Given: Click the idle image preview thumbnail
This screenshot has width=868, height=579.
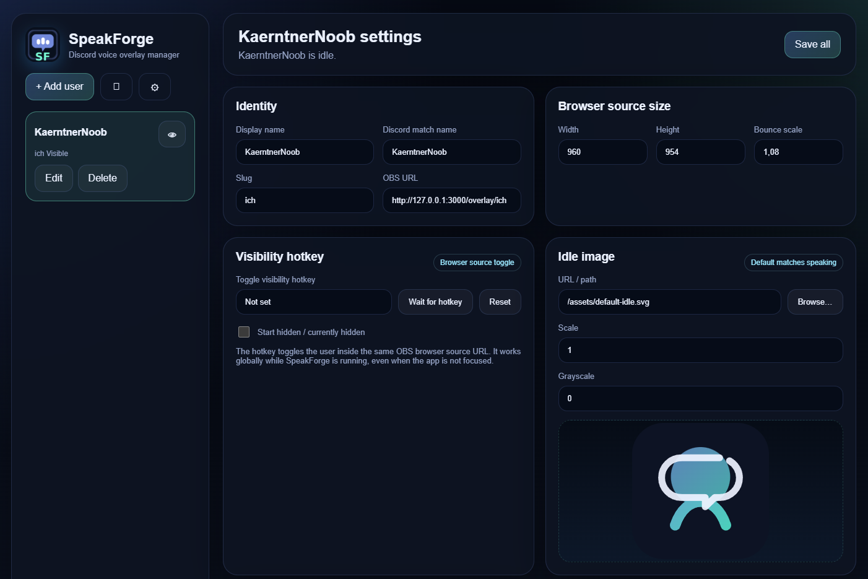Looking at the screenshot, I should pos(700,490).
